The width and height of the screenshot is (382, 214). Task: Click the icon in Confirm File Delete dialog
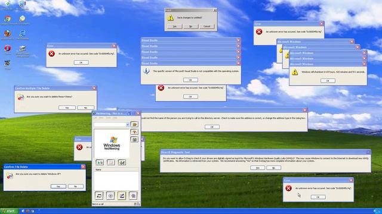coord(10,175)
